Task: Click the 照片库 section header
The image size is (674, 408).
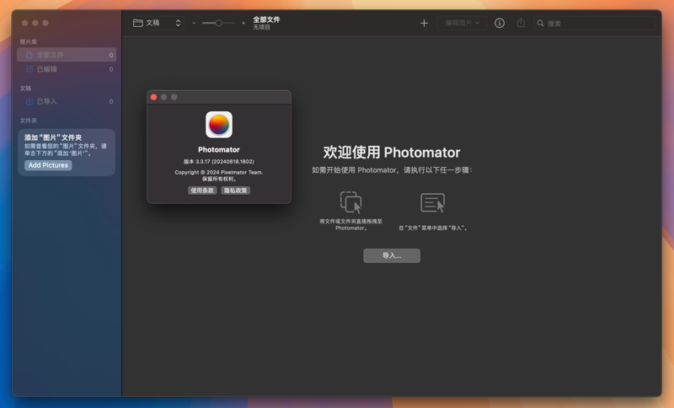Action: click(28, 41)
